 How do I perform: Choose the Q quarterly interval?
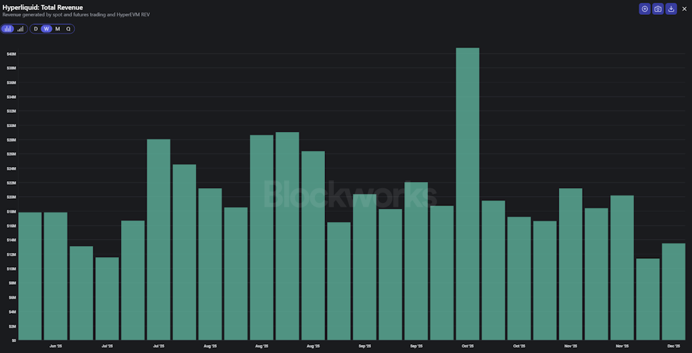point(68,29)
